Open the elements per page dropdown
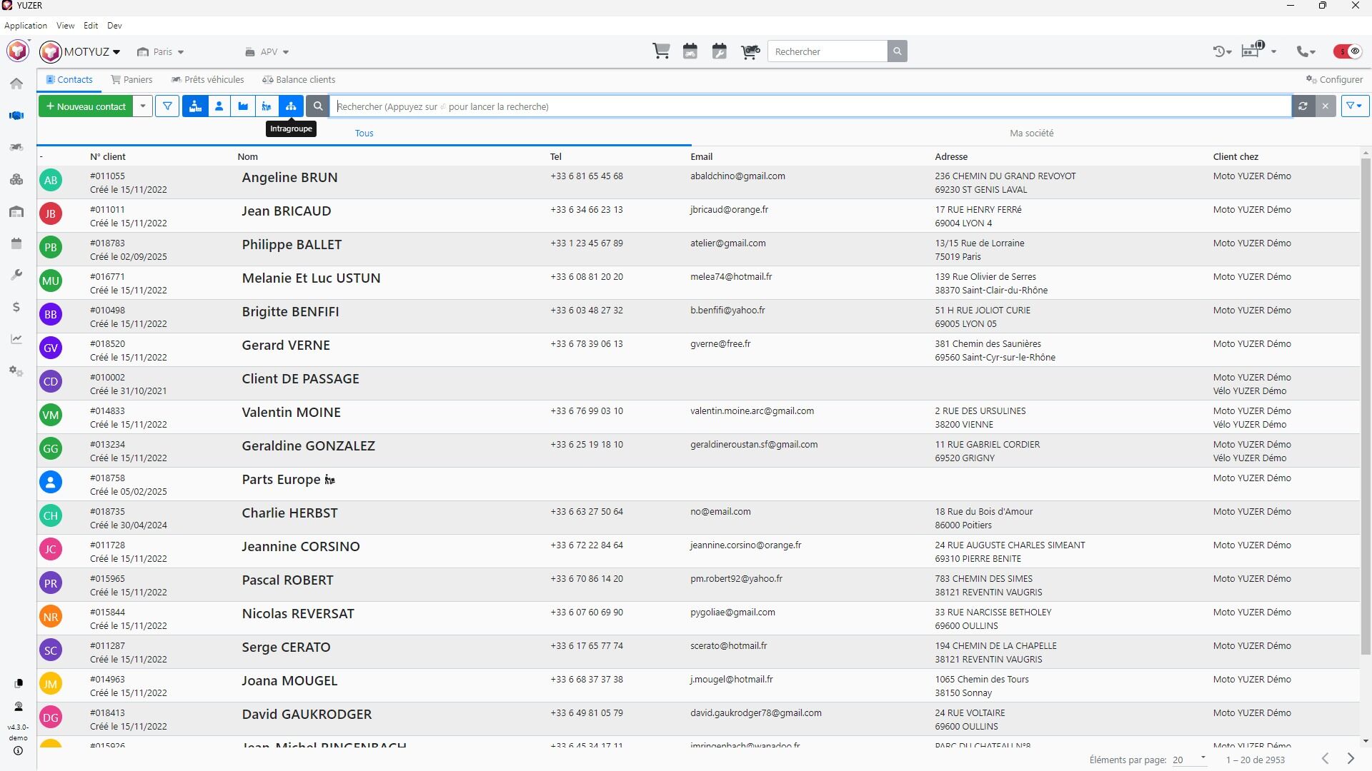 pyautogui.click(x=1189, y=760)
